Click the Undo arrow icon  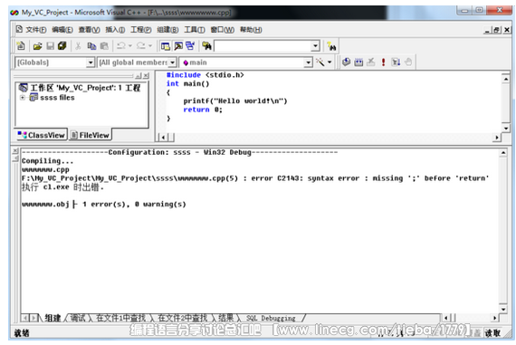[121, 46]
